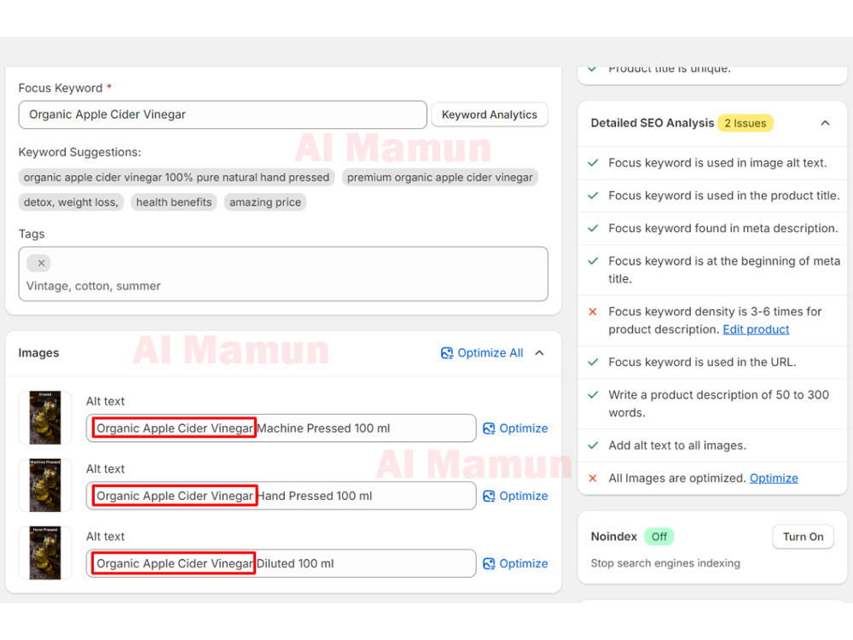The width and height of the screenshot is (853, 640).
Task: Click Optimize icon for Hand Pressed image
Action: (489, 497)
